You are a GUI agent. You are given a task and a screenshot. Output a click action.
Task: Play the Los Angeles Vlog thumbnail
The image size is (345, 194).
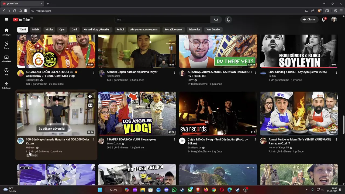pos(137,113)
